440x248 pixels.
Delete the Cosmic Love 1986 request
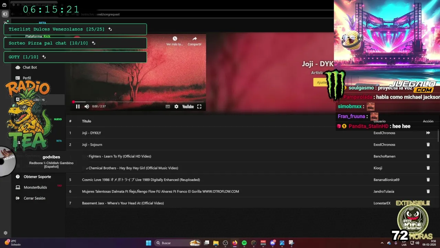click(428, 179)
